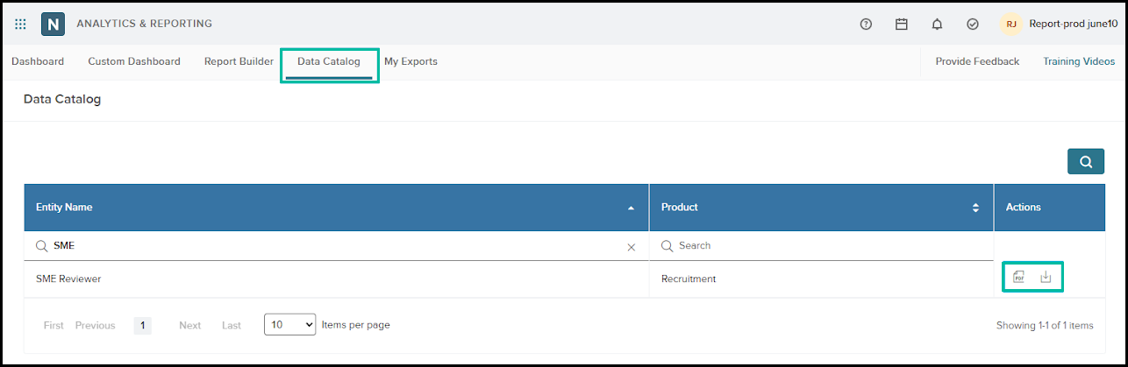Export SME Reviewer as PDF
The image size is (1128, 367).
point(1018,277)
